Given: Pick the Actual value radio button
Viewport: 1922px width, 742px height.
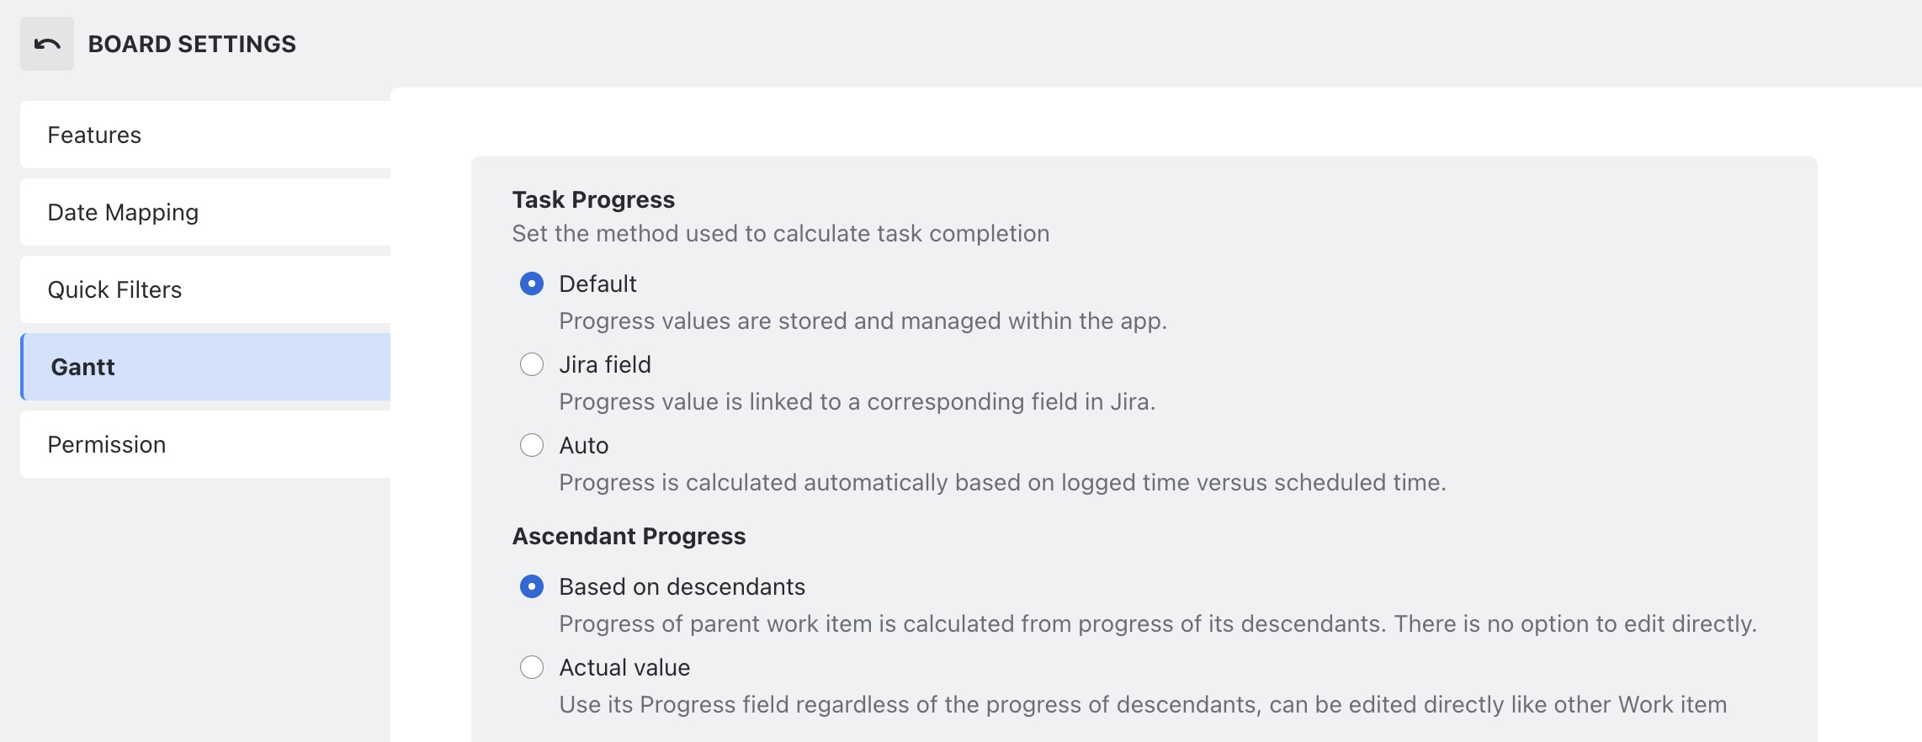Looking at the screenshot, I should [x=532, y=667].
